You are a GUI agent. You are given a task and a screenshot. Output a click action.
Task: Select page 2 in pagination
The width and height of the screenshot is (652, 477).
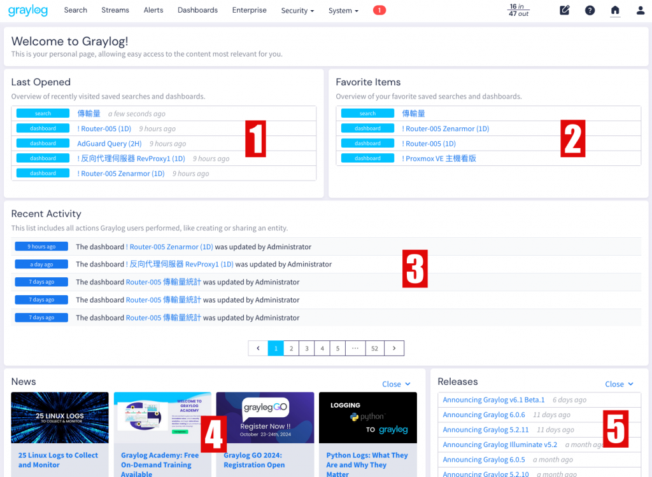291,348
